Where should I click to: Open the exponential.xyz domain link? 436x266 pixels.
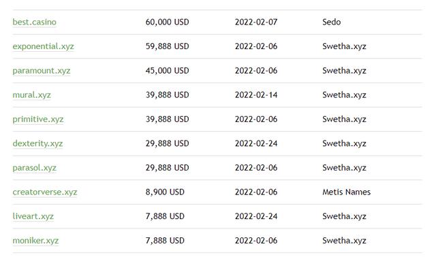point(44,46)
